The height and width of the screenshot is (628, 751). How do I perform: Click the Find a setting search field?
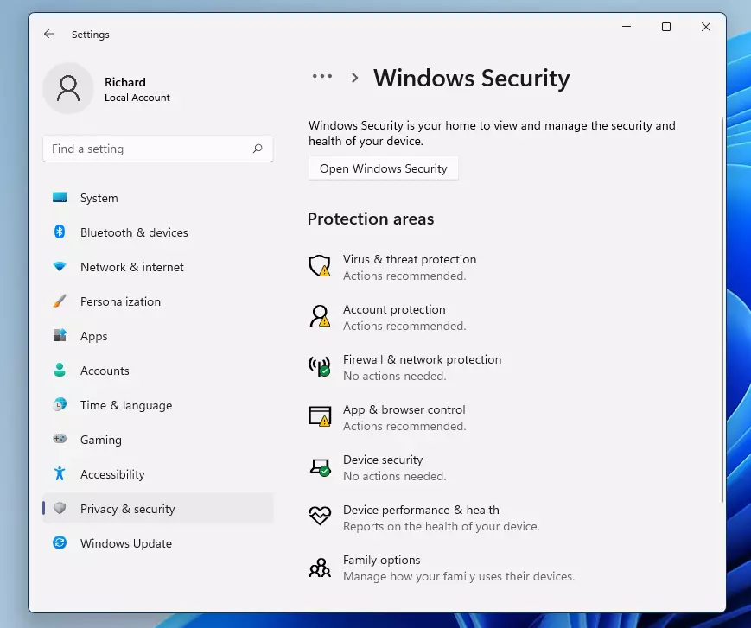(x=158, y=149)
